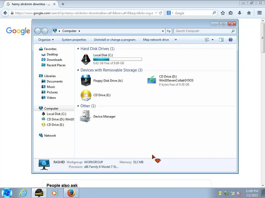Select Videos library

[x=51, y=98]
